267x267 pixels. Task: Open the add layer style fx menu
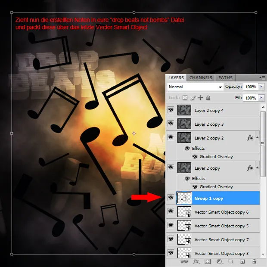(196, 261)
